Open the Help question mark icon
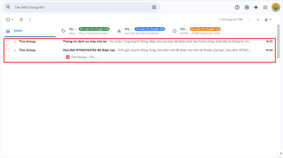This screenshot has width=283, height=158. click(x=237, y=7)
